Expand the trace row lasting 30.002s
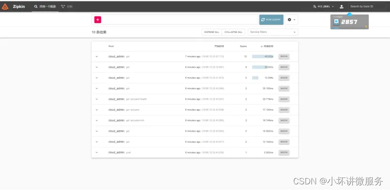Image resolution: width=390 pixels, height=190 pixels. (97, 67)
